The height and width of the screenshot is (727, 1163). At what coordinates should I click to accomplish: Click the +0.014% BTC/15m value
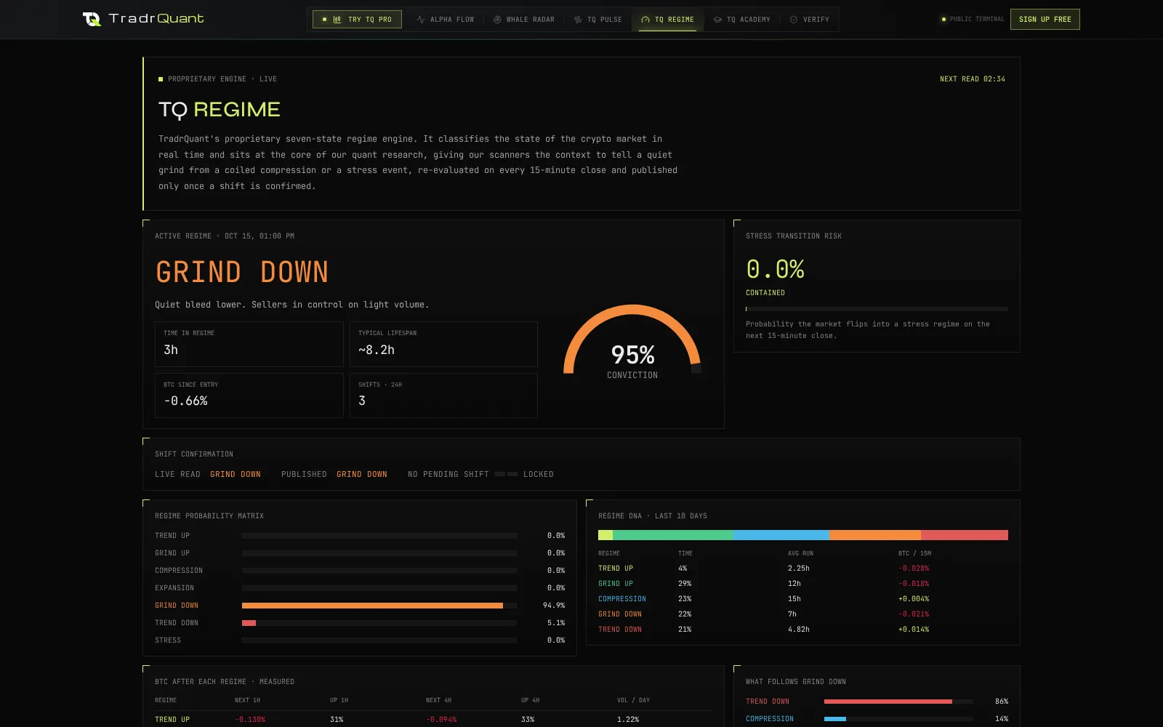click(914, 630)
